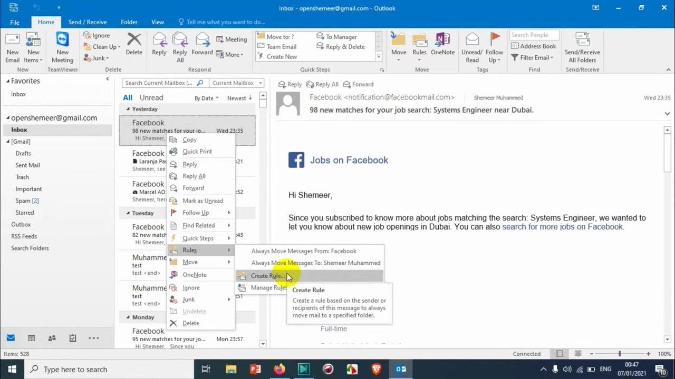The height and width of the screenshot is (379, 675).
Task: Open the By Date arrangement dropdown
Action: (206, 98)
